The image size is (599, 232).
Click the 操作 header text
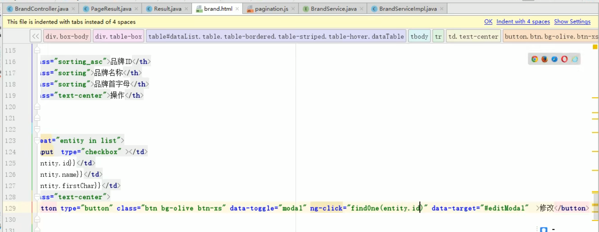coord(117,95)
